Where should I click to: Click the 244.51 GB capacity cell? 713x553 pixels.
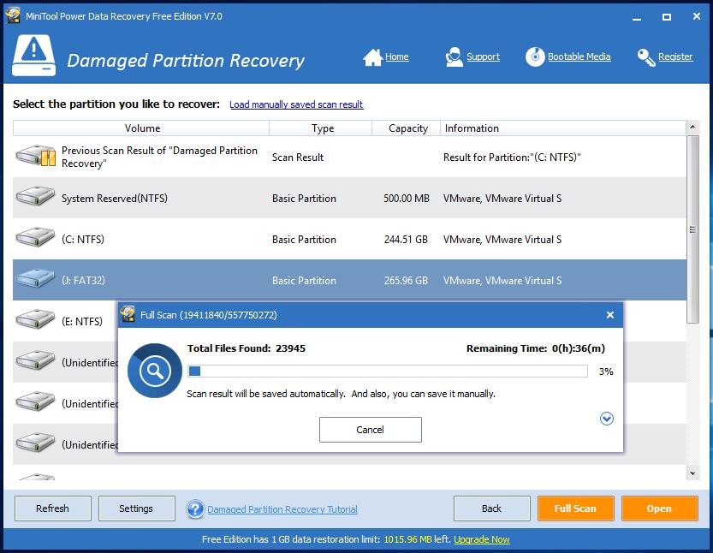(406, 239)
